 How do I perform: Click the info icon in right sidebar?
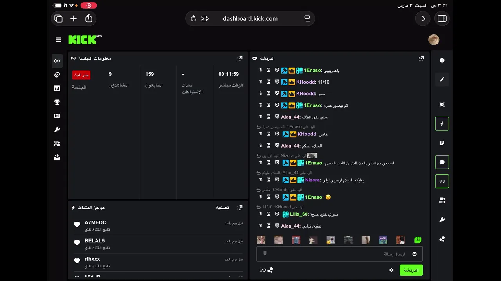tap(442, 60)
